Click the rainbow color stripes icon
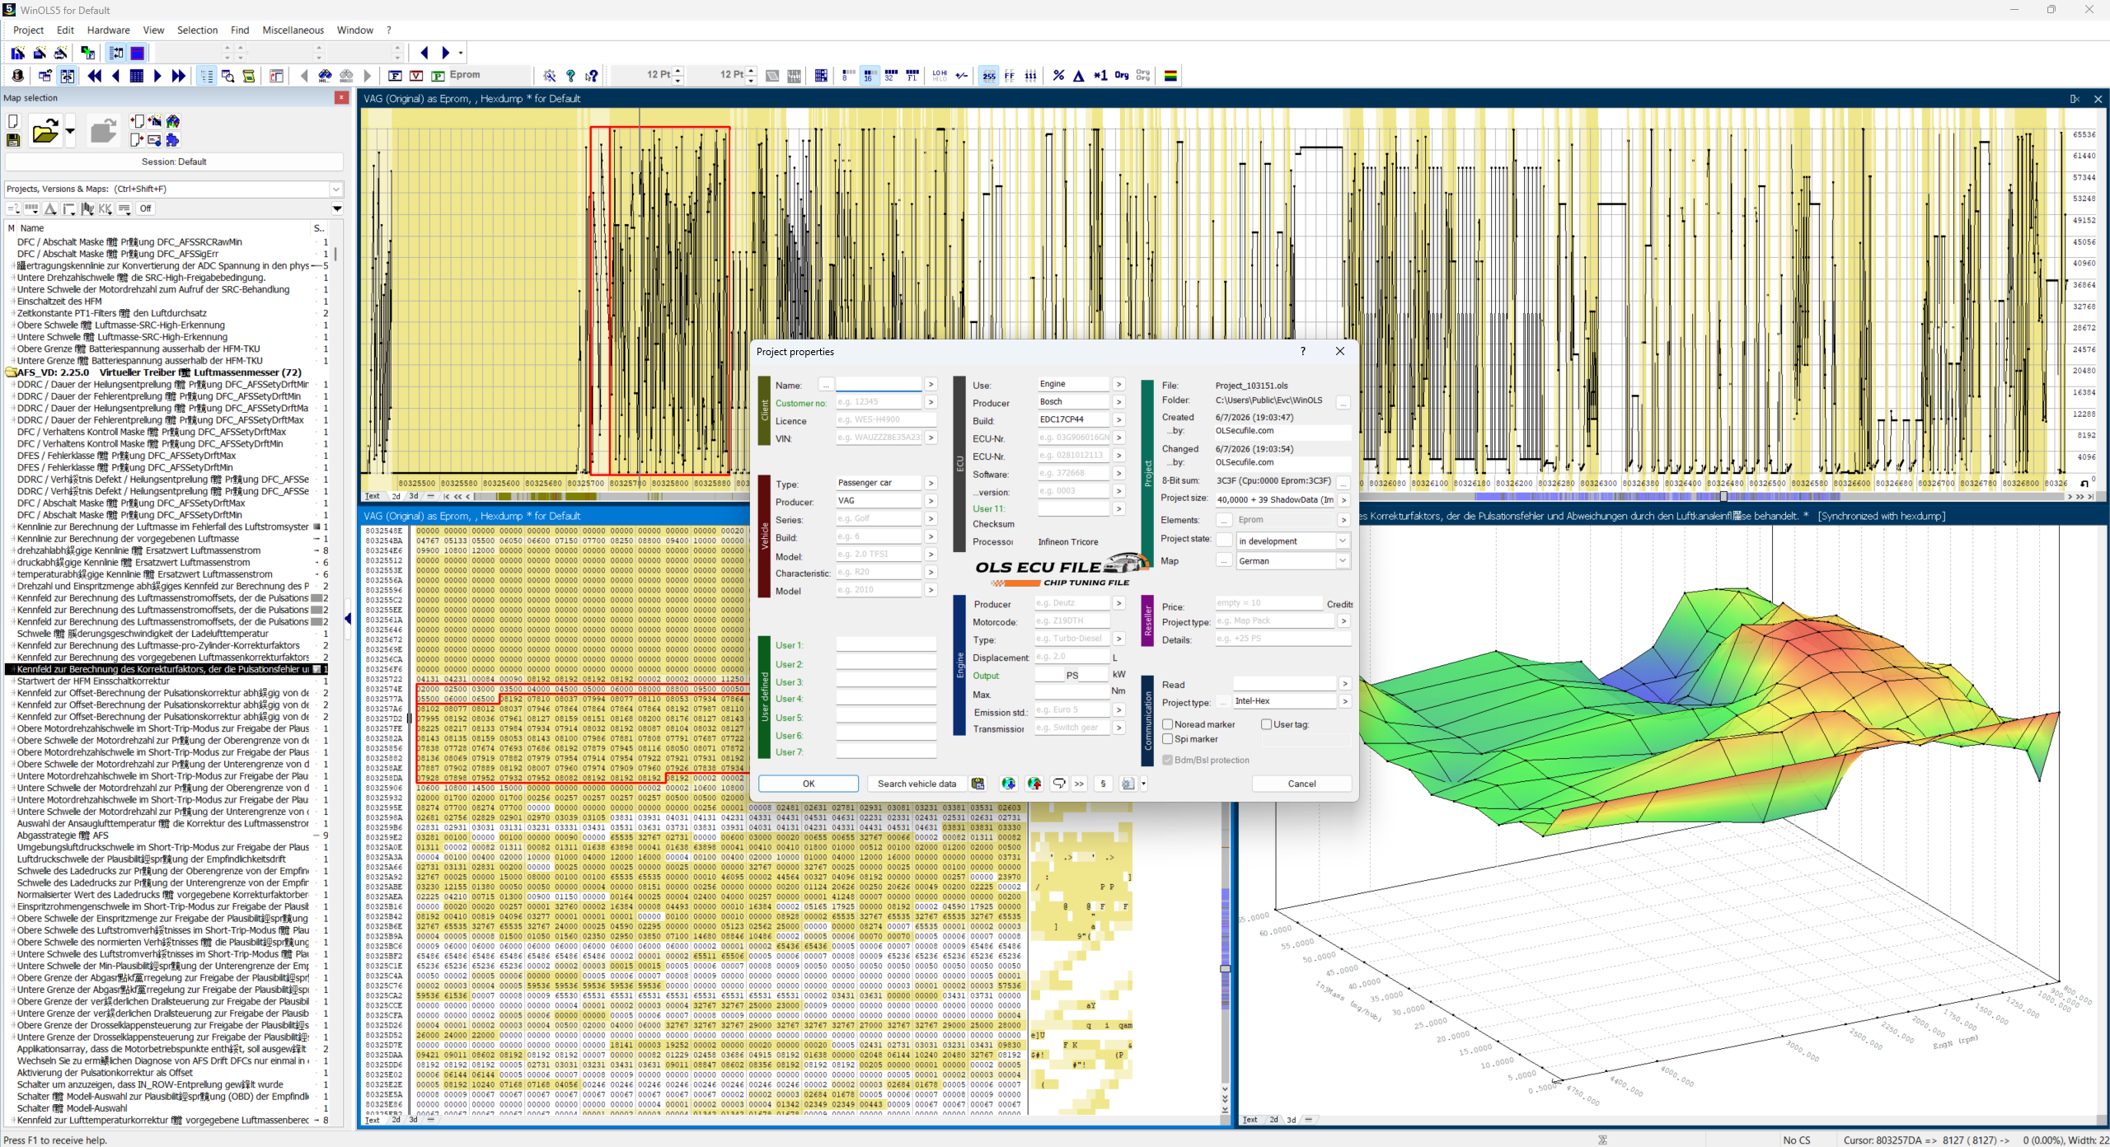The width and height of the screenshot is (2110, 1147). [x=1170, y=76]
